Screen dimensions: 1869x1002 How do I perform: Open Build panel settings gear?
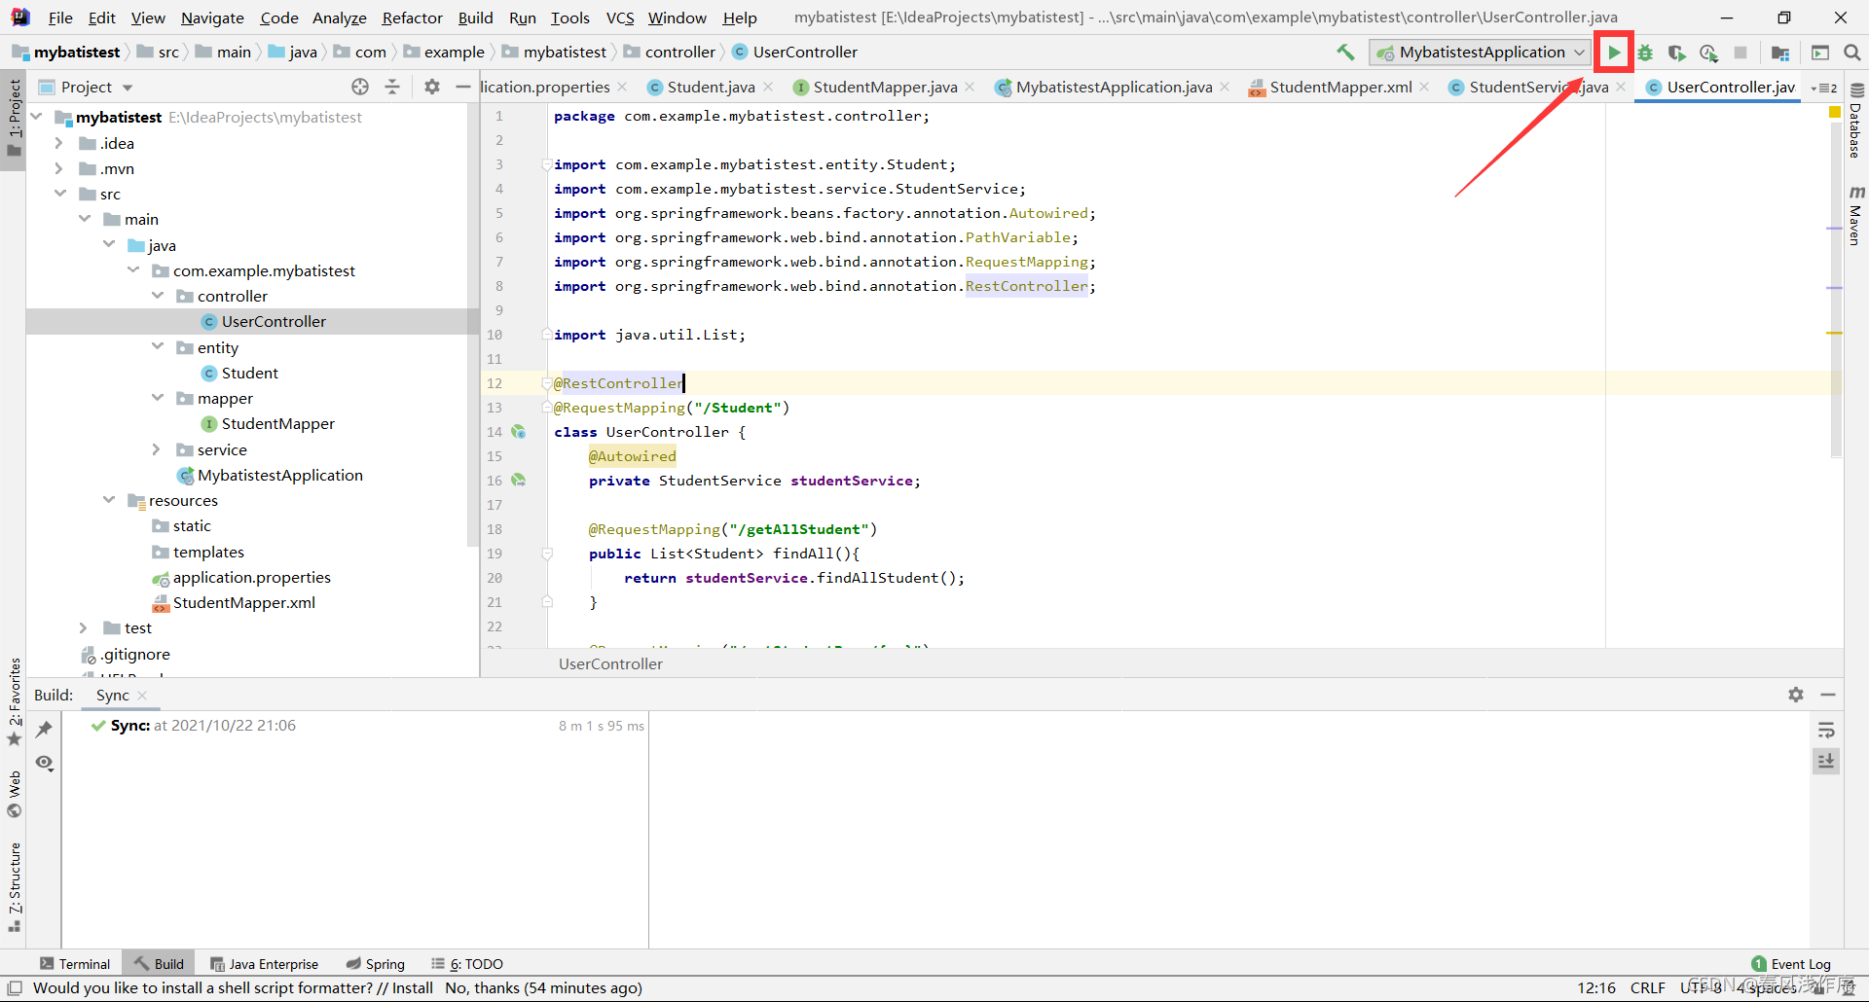click(1796, 695)
